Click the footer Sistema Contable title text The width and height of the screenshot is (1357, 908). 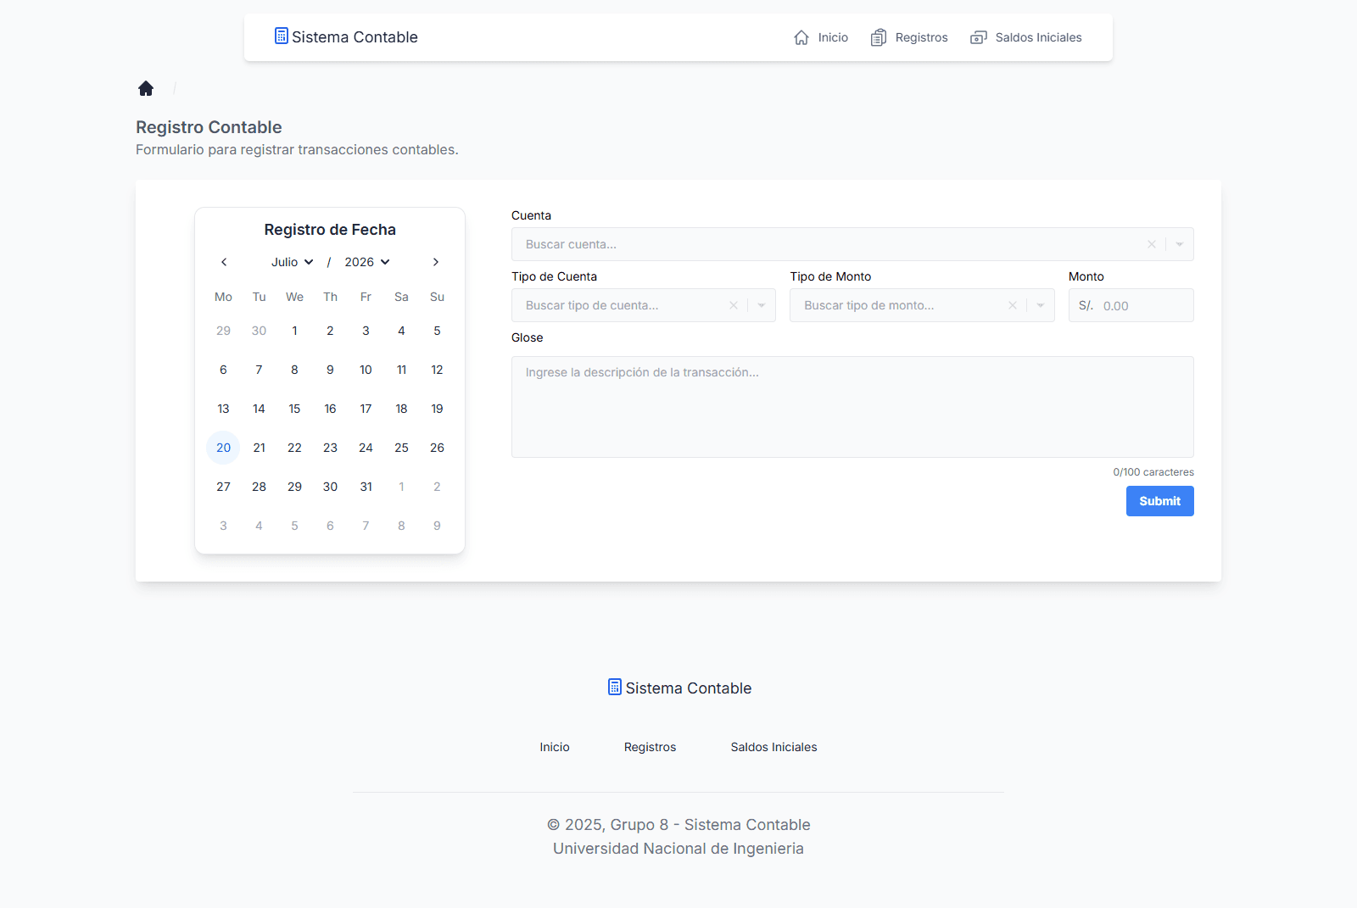point(689,688)
